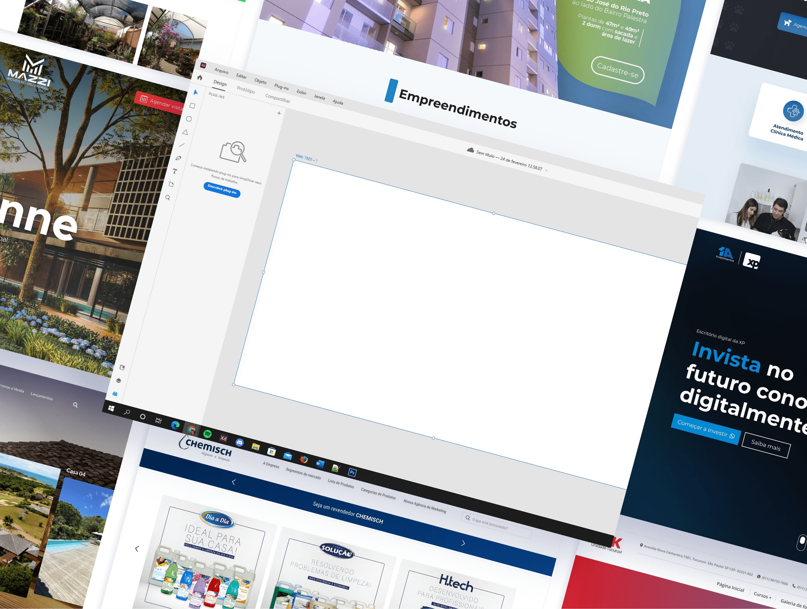Image resolution: width=807 pixels, height=609 pixels.
Task: Open Discord from the taskbar
Action: 239,443
